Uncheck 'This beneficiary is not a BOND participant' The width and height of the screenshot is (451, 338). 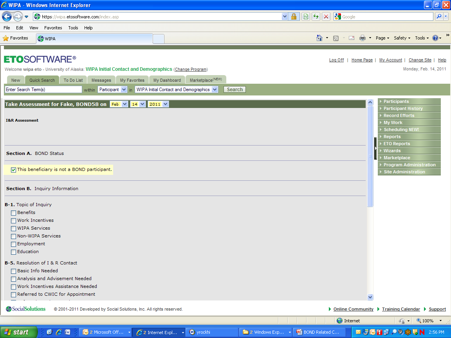tap(14, 170)
